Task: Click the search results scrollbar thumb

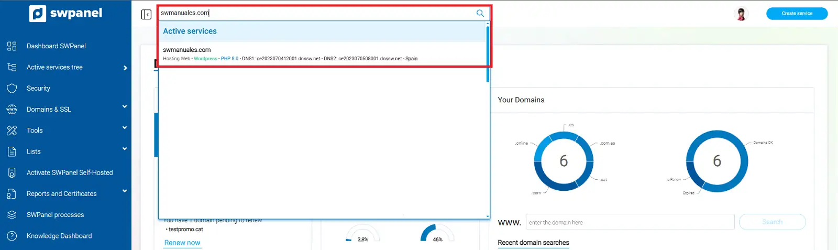Action: coord(488,54)
